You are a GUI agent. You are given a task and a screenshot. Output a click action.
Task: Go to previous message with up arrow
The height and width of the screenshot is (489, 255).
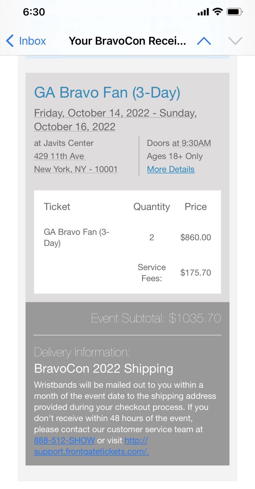(x=204, y=41)
